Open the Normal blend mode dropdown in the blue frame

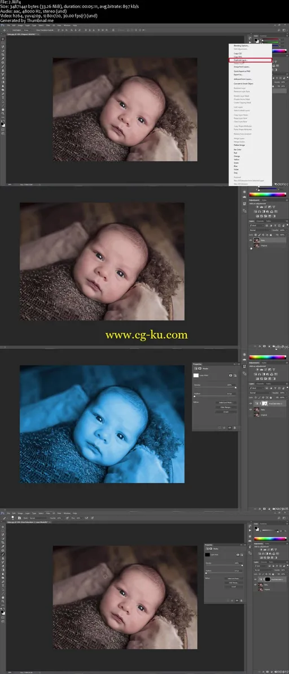point(260,392)
